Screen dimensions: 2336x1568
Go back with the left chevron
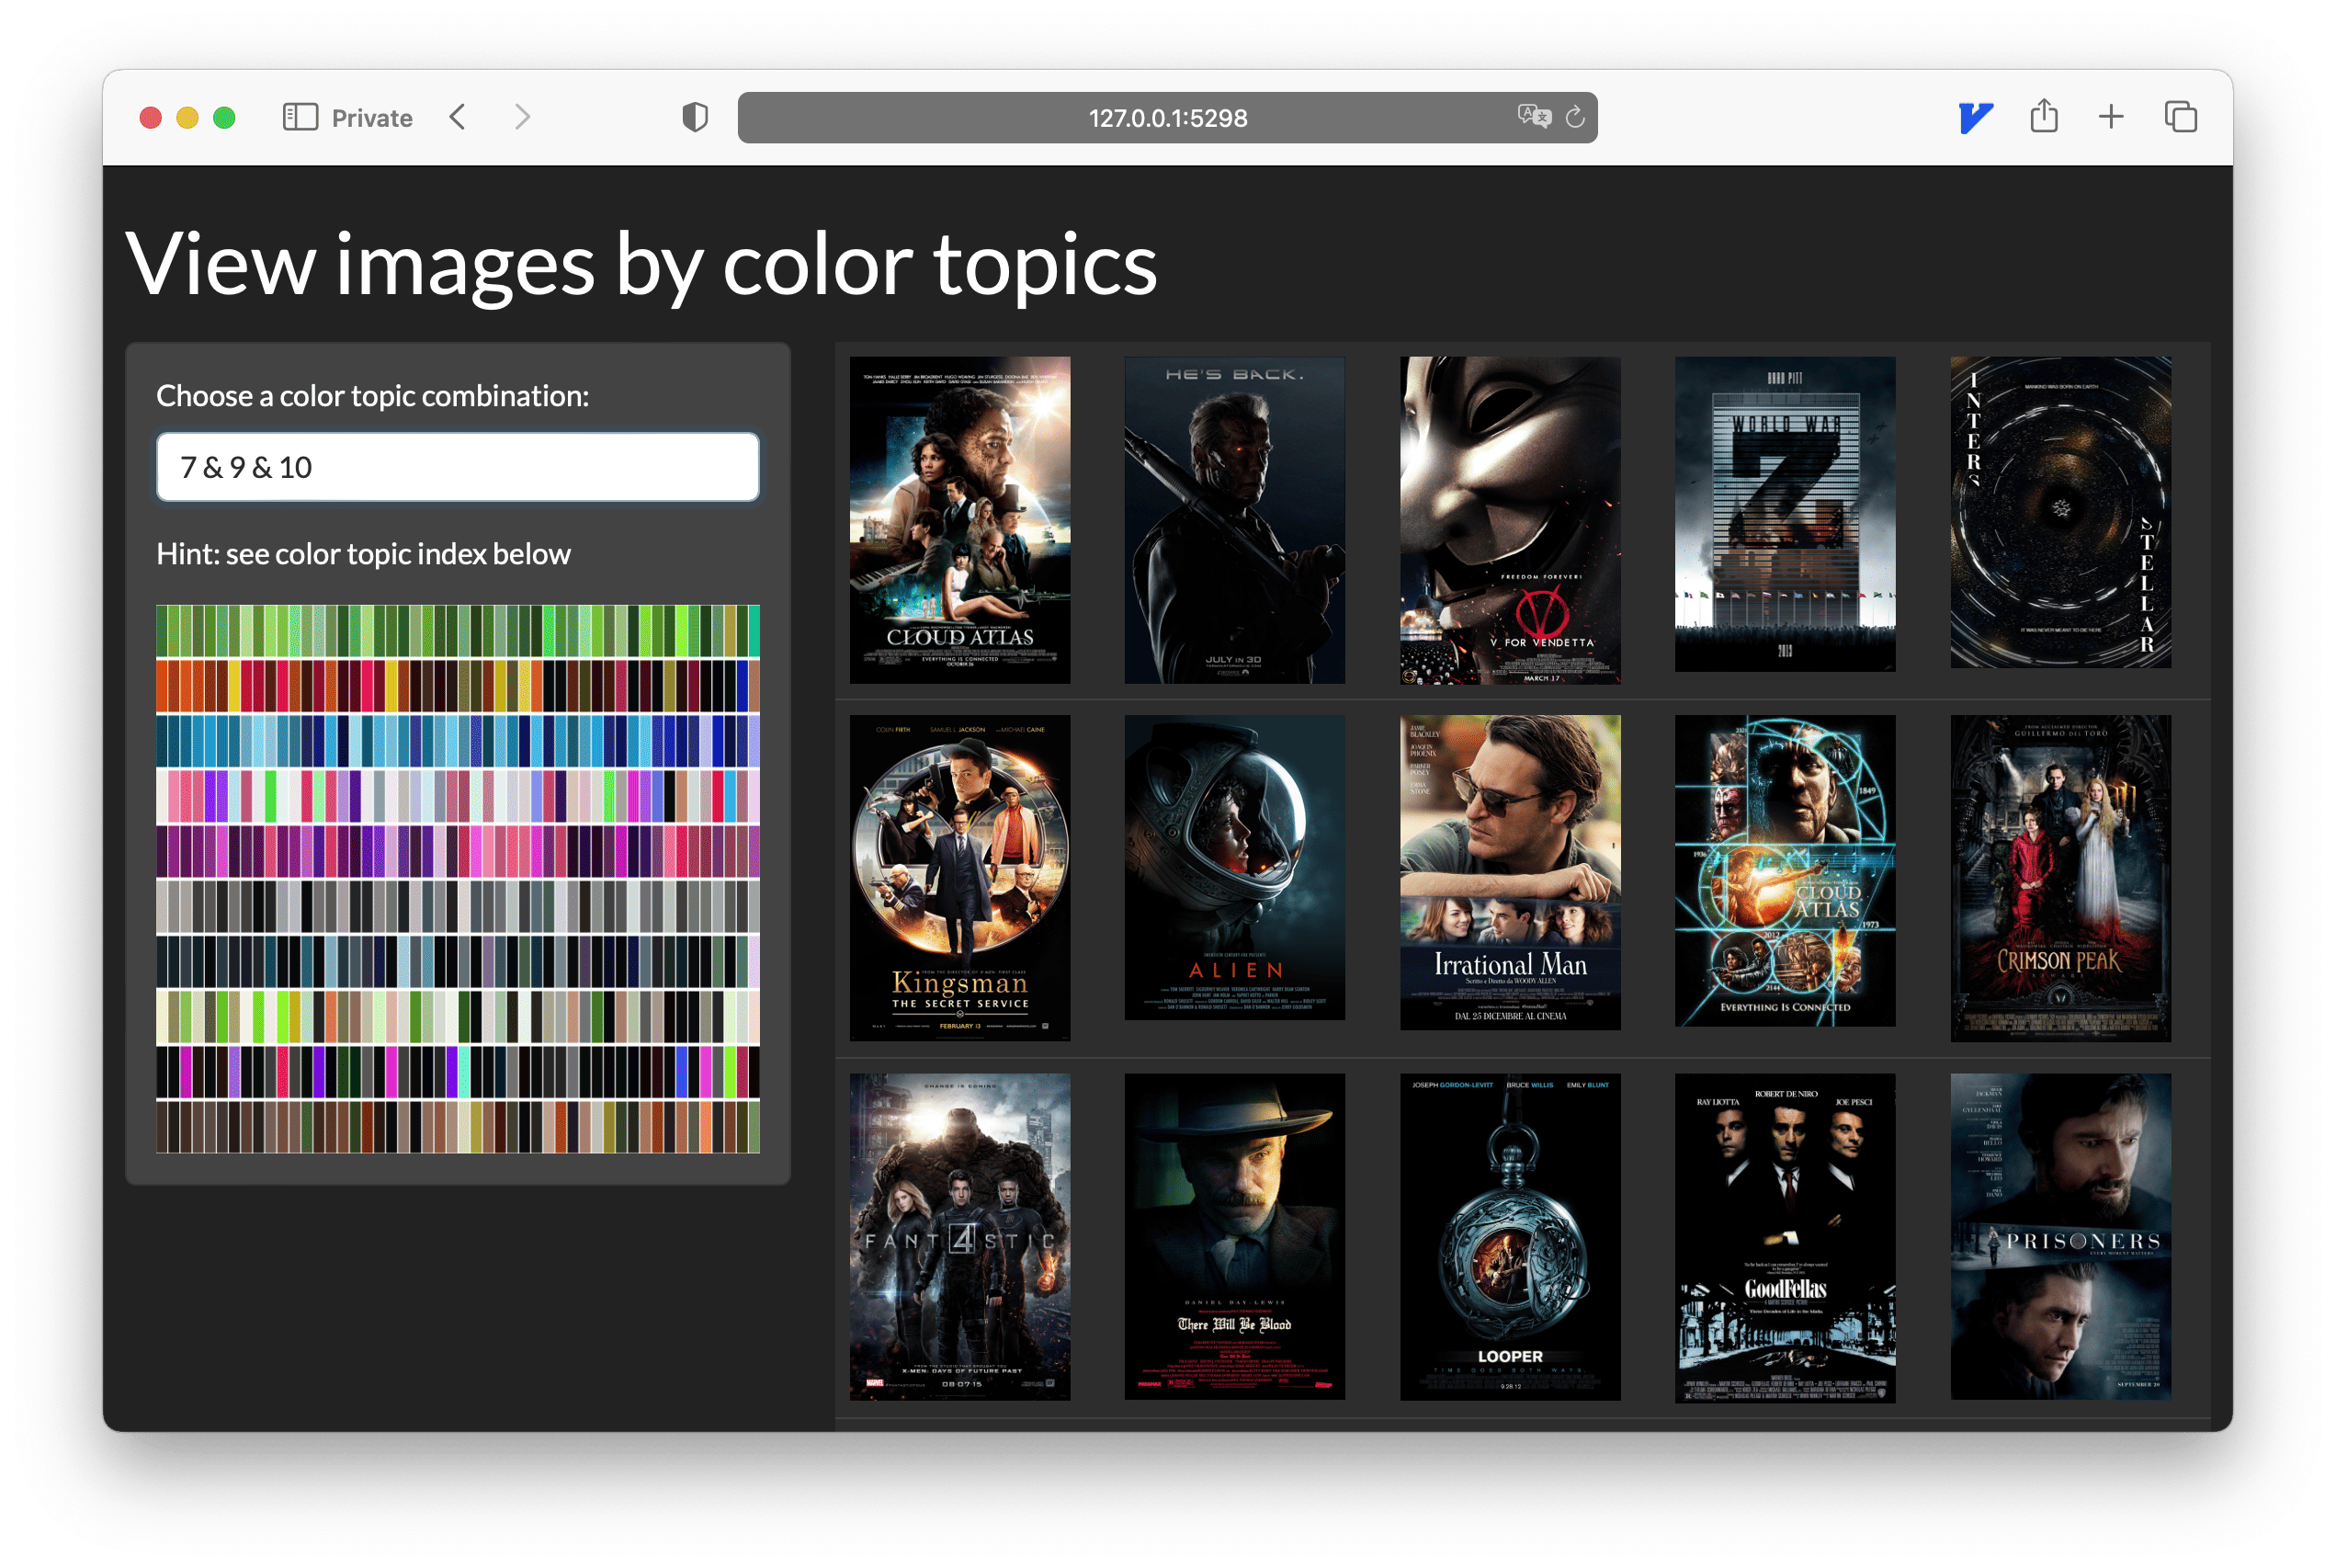click(x=458, y=118)
